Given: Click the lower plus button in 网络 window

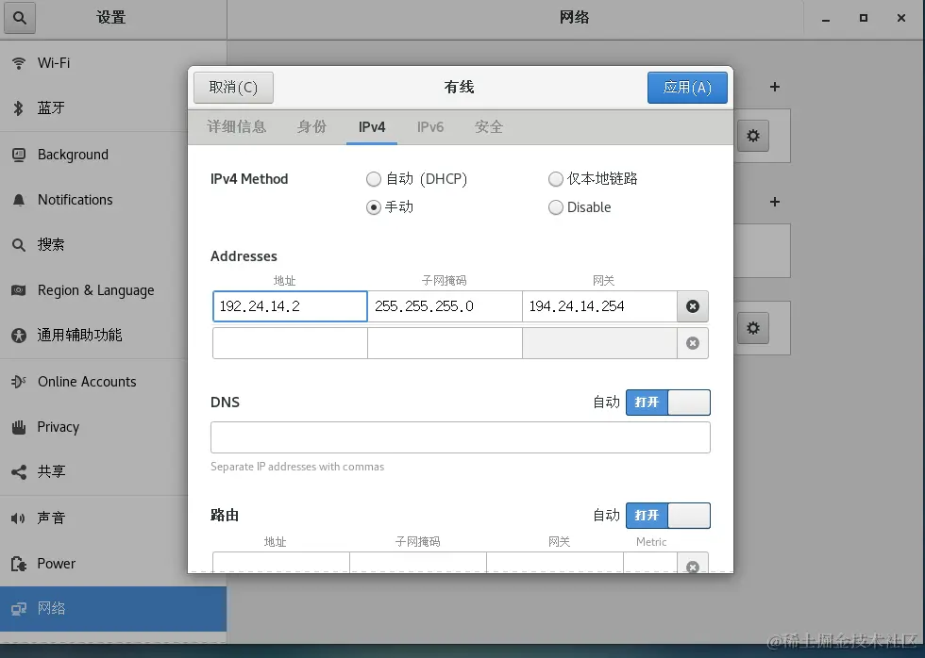Looking at the screenshot, I should point(775,202).
